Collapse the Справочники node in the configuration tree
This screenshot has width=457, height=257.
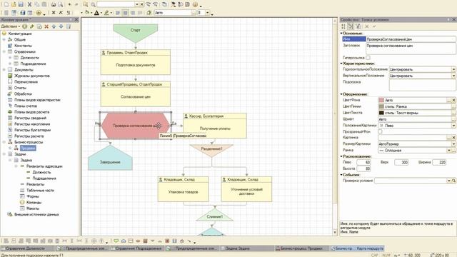coord(4,51)
